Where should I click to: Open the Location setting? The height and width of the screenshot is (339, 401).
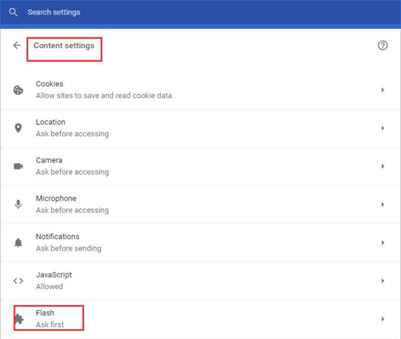(200, 128)
